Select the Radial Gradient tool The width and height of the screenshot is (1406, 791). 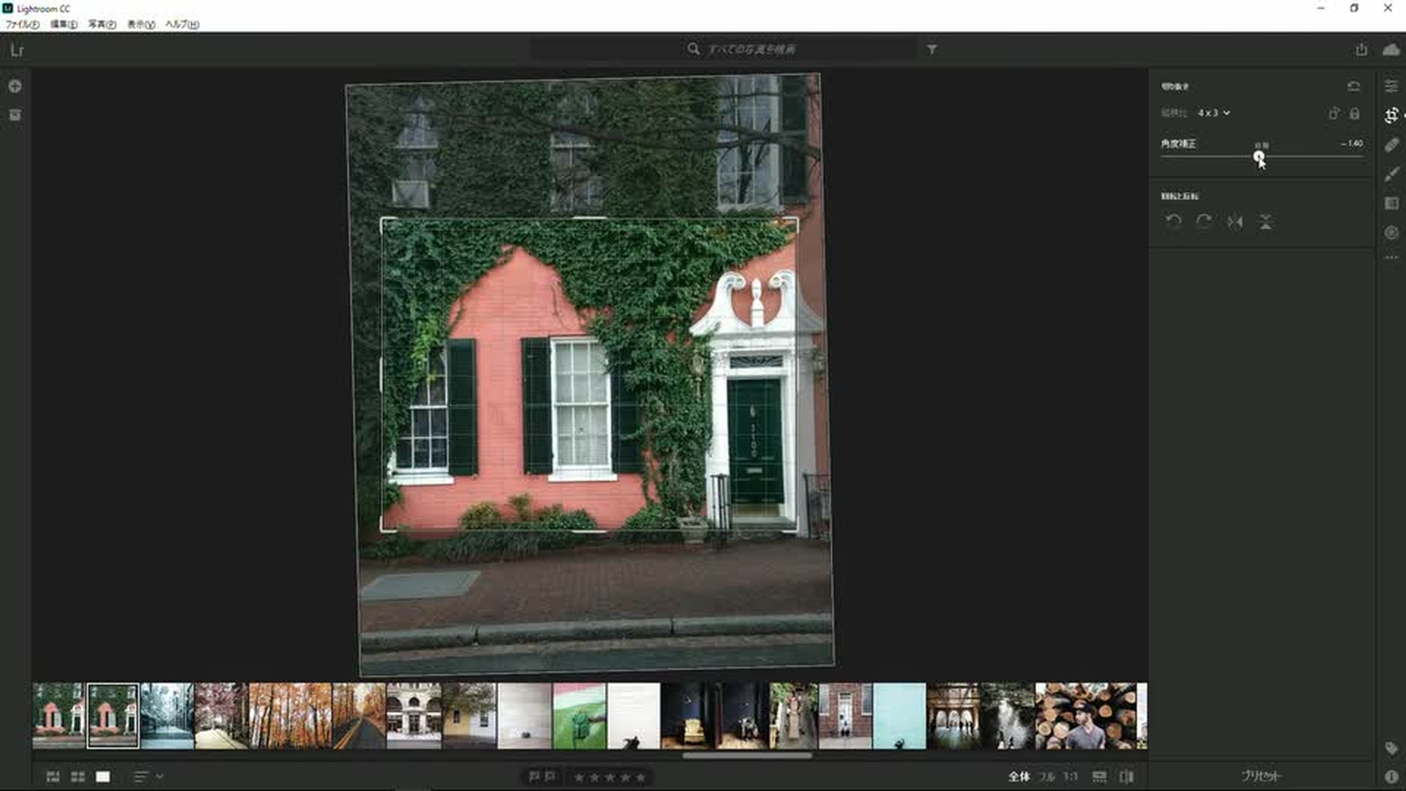(1391, 233)
